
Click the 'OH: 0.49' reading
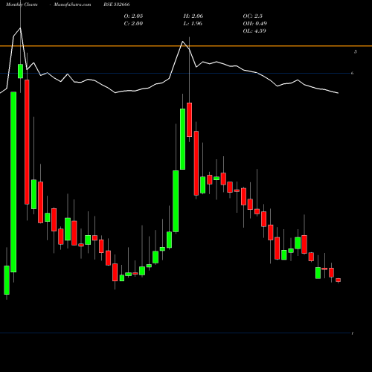[254, 24]
